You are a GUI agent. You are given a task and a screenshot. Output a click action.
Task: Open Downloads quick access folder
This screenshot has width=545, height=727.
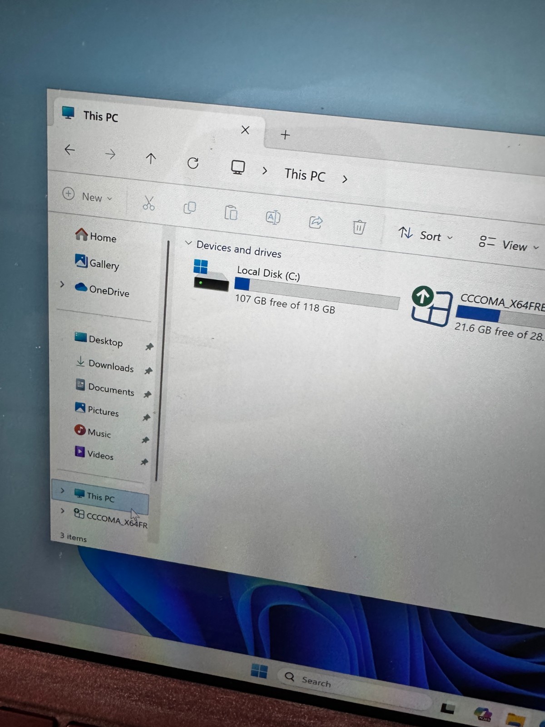pyautogui.click(x=105, y=365)
